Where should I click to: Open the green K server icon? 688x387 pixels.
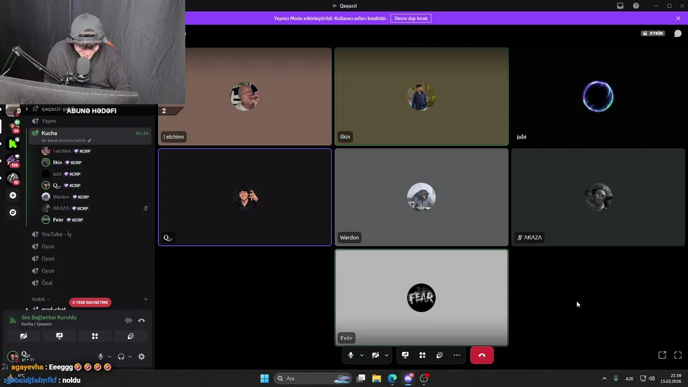click(13, 144)
